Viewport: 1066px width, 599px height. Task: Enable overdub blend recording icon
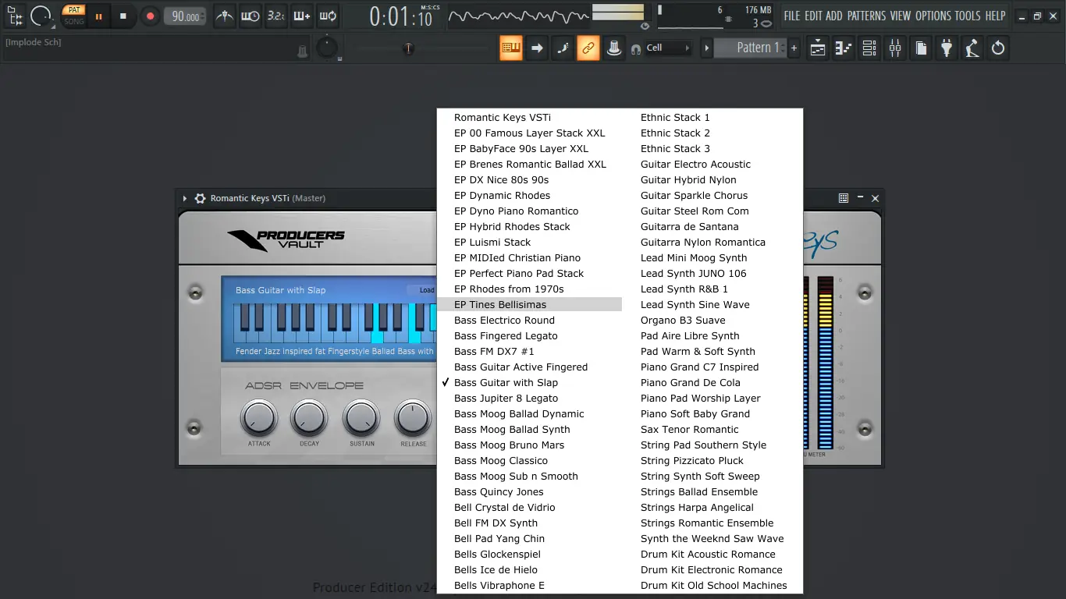pos(301,16)
